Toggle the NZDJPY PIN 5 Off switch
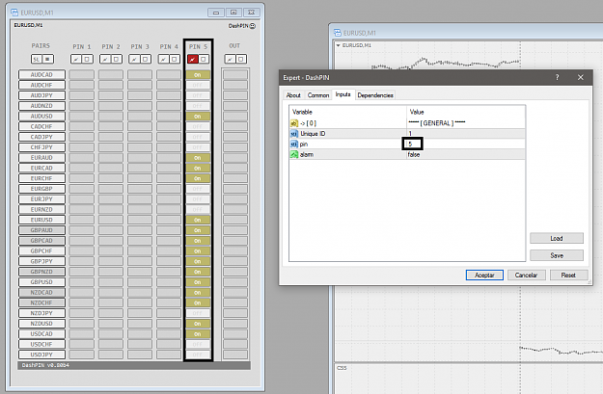603x394 pixels. (198, 313)
